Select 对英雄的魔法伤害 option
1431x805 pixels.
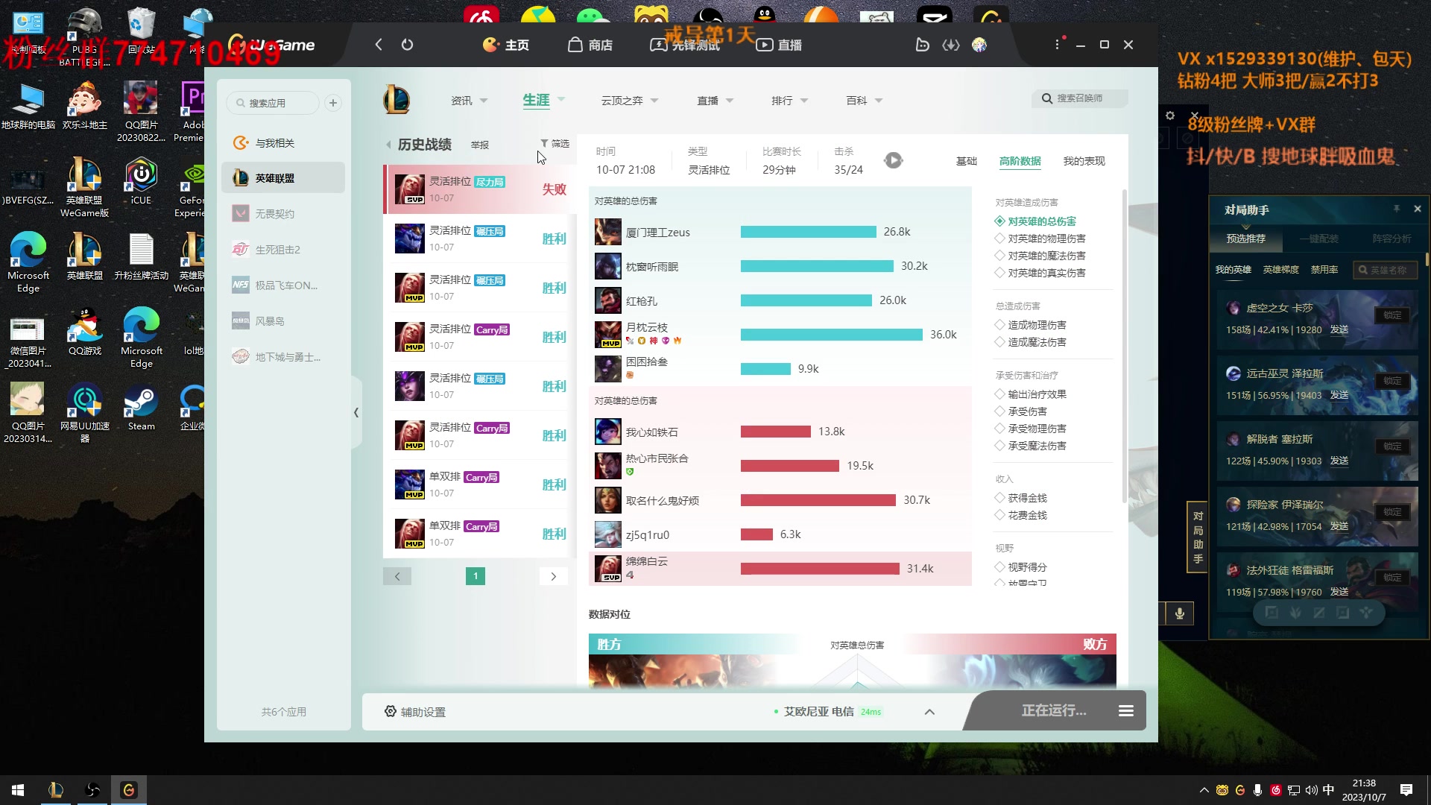click(x=1040, y=256)
